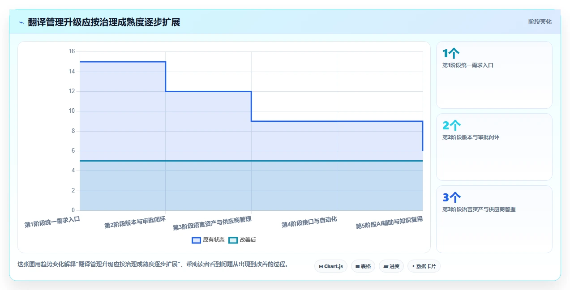570x290 pixels.
Task: Click the 3个 figure in the third card
Action: pyautogui.click(x=451, y=197)
